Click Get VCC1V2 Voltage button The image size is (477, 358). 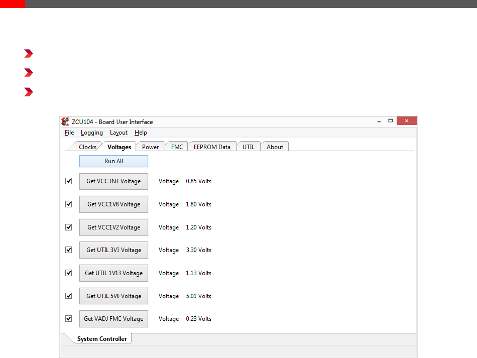[x=113, y=227]
